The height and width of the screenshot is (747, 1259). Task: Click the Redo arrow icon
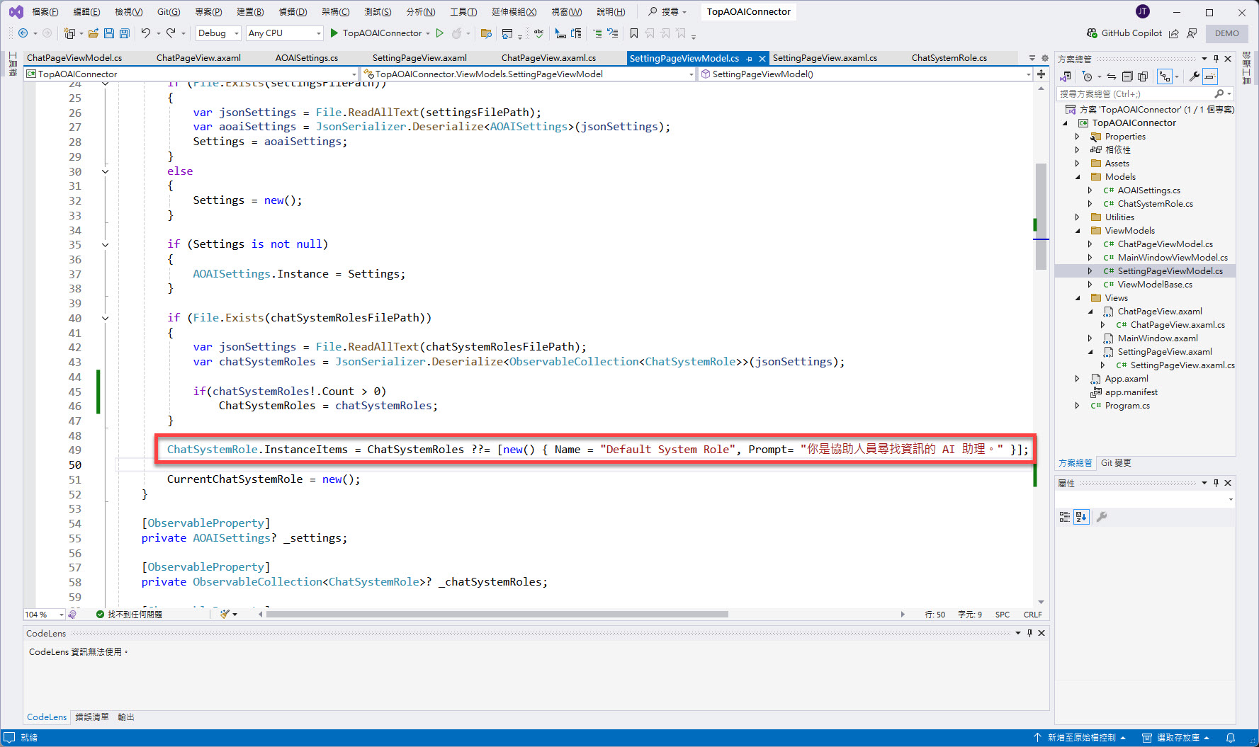point(171,33)
